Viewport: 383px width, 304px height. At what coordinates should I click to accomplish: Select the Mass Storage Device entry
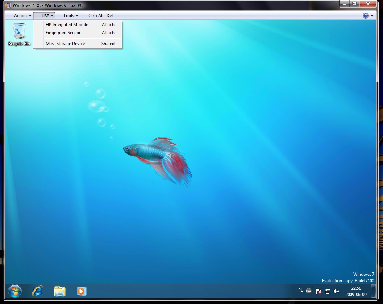[x=78, y=43]
